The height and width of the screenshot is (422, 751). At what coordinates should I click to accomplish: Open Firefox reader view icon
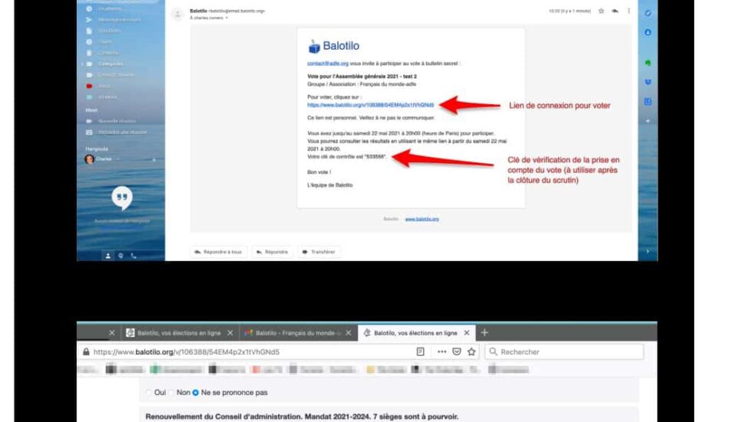[x=420, y=352]
